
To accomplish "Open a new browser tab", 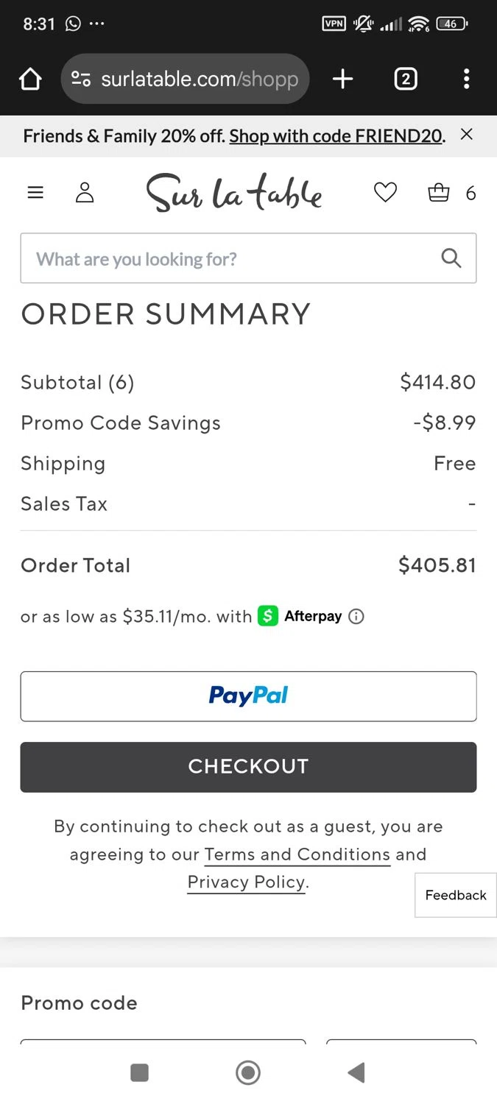I will tap(342, 79).
